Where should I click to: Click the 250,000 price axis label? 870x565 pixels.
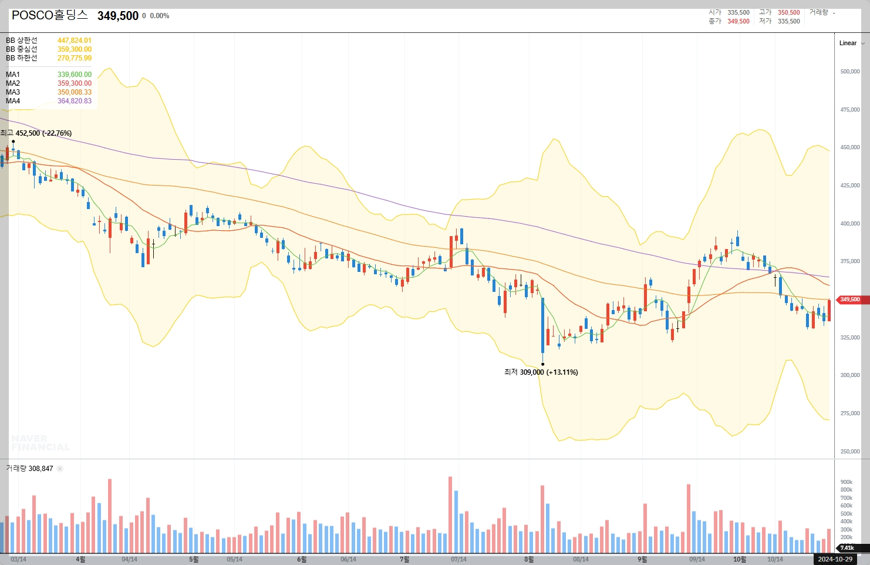click(850, 452)
